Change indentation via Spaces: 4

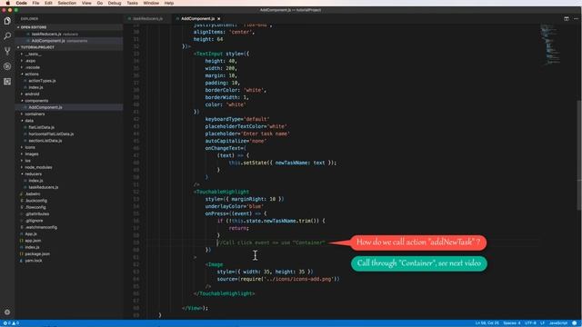[x=512, y=323]
